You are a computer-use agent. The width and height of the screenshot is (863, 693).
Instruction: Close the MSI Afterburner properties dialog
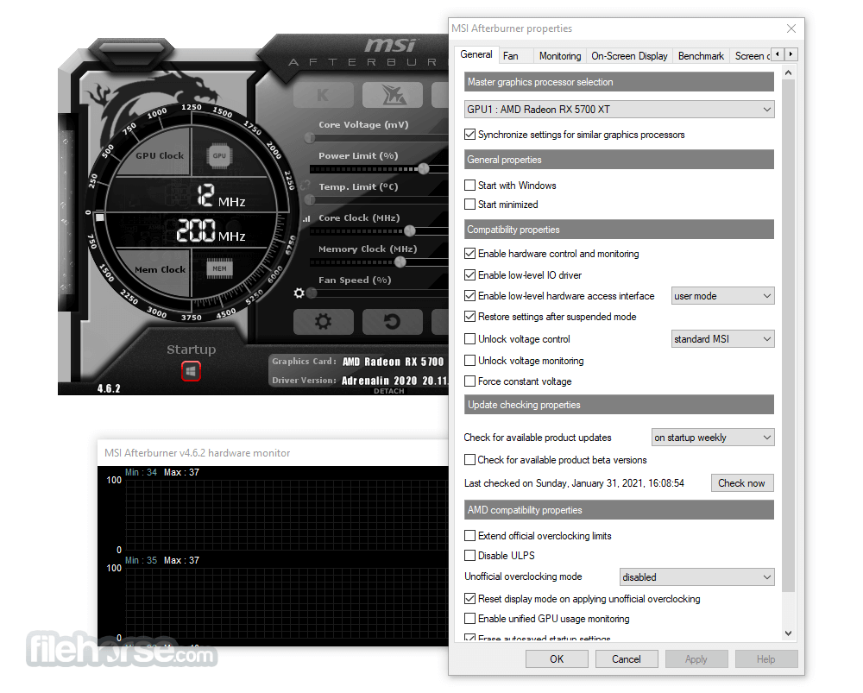pyautogui.click(x=791, y=28)
